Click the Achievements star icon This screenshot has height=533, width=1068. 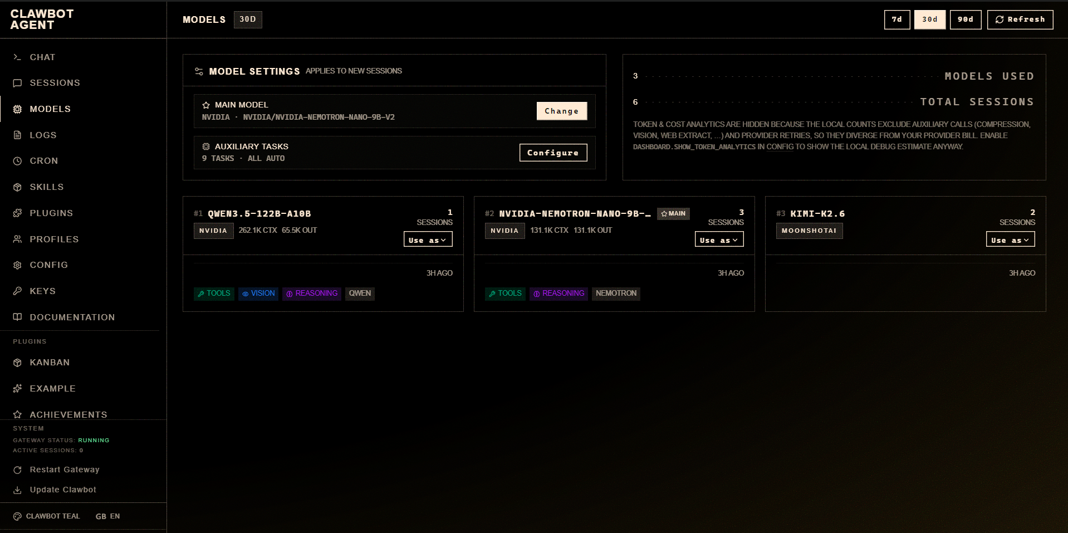[17, 414]
